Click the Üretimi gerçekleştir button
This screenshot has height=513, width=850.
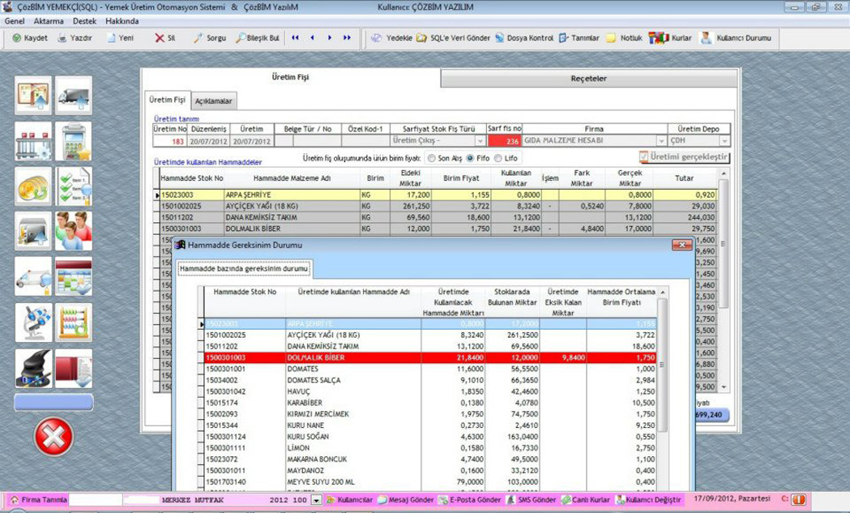click(x=683, y=157)
